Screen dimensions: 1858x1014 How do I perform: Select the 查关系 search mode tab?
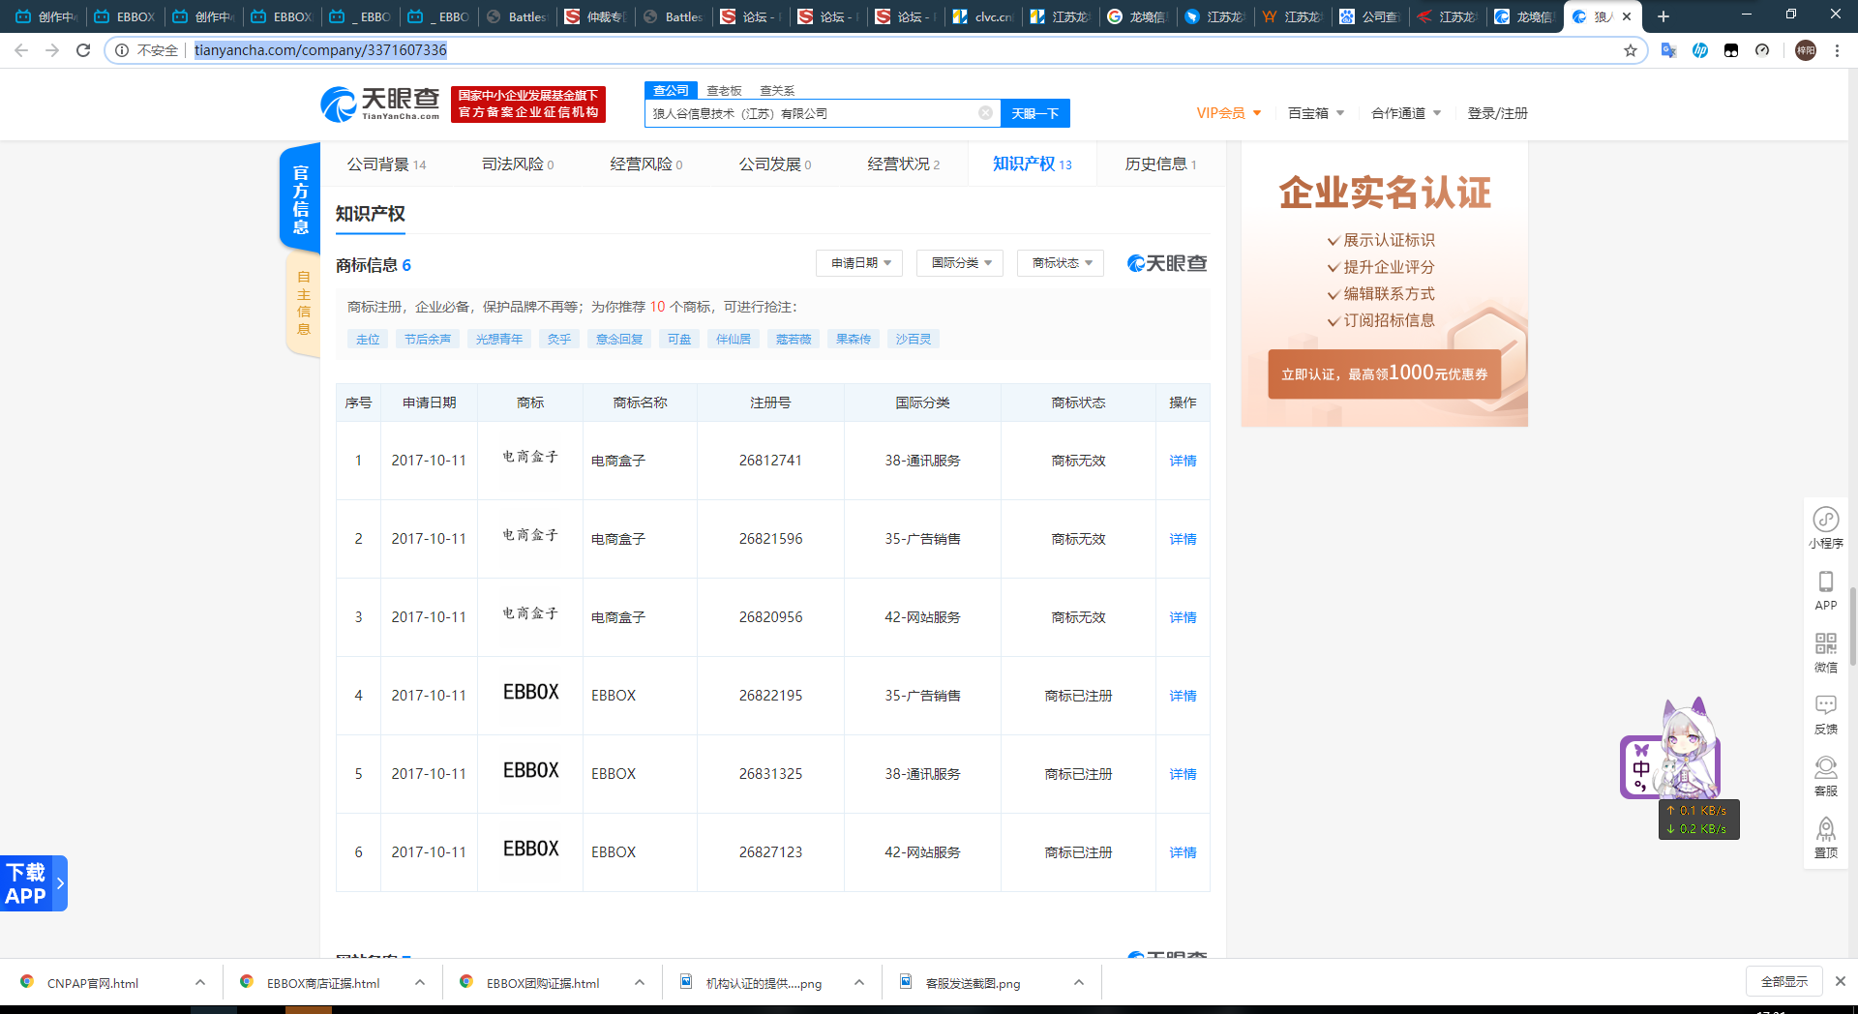777,90
